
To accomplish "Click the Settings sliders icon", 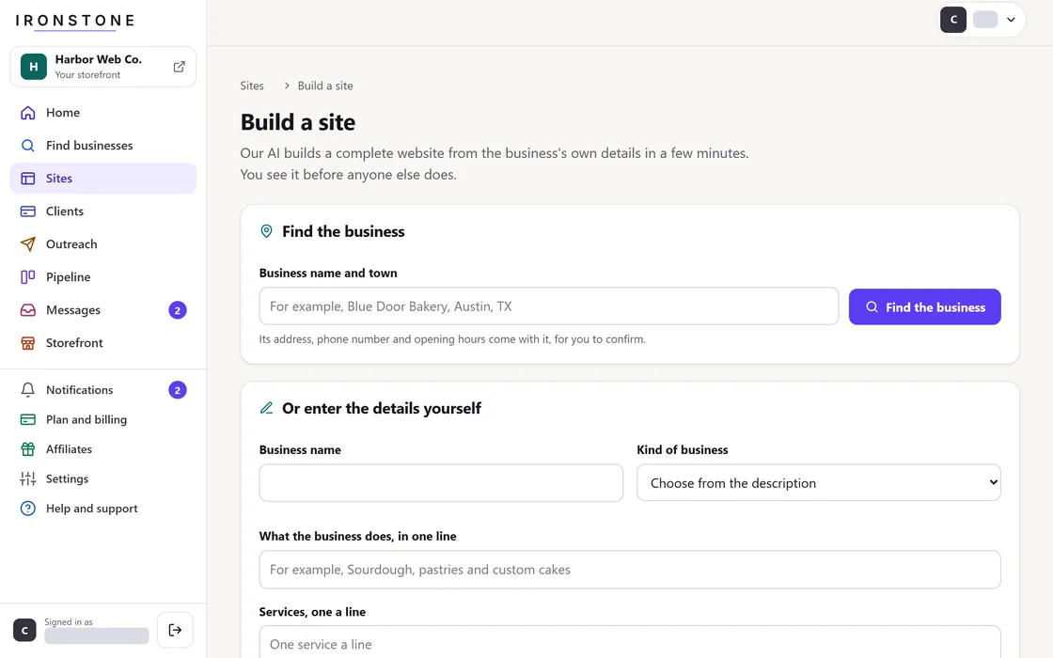I will coord(27,478).
